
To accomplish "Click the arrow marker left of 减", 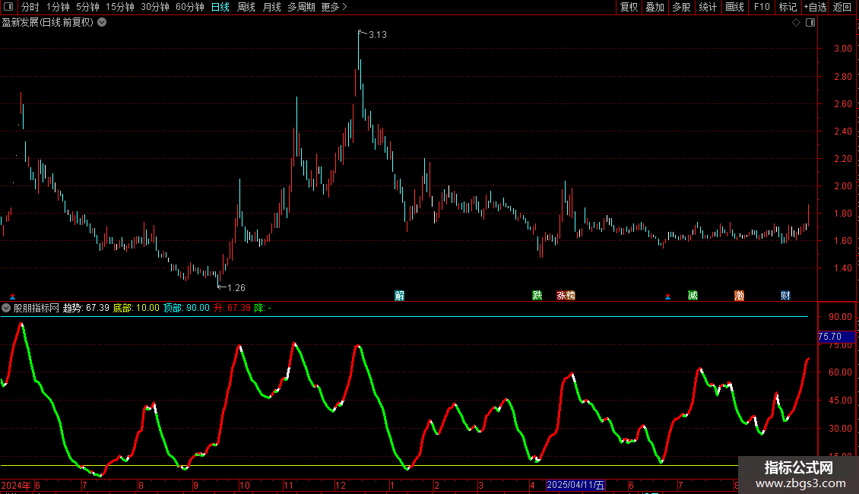I will tap(667, 296).
